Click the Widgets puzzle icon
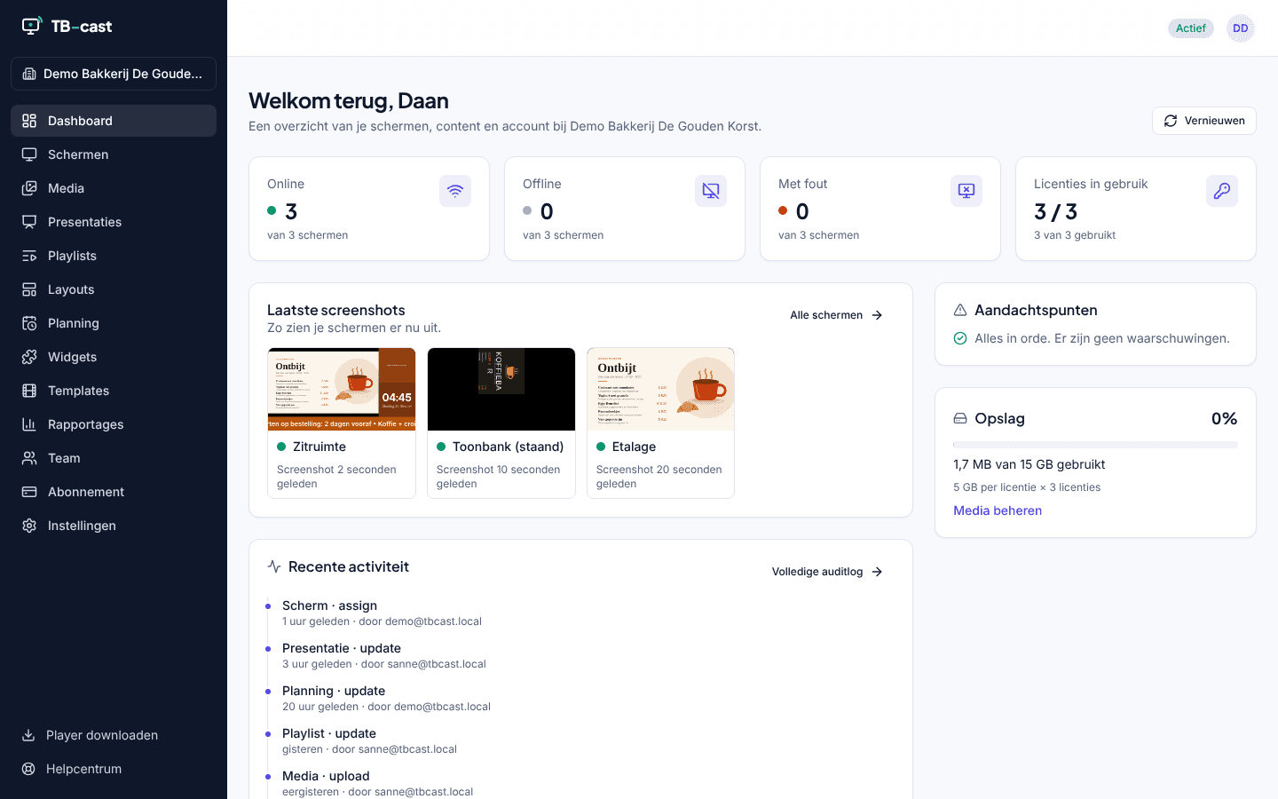This screenshot has height=799, width=1278. tap(29, 357)
